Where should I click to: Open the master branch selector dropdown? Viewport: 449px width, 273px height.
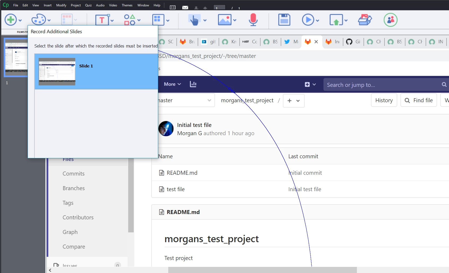[186, 100]
